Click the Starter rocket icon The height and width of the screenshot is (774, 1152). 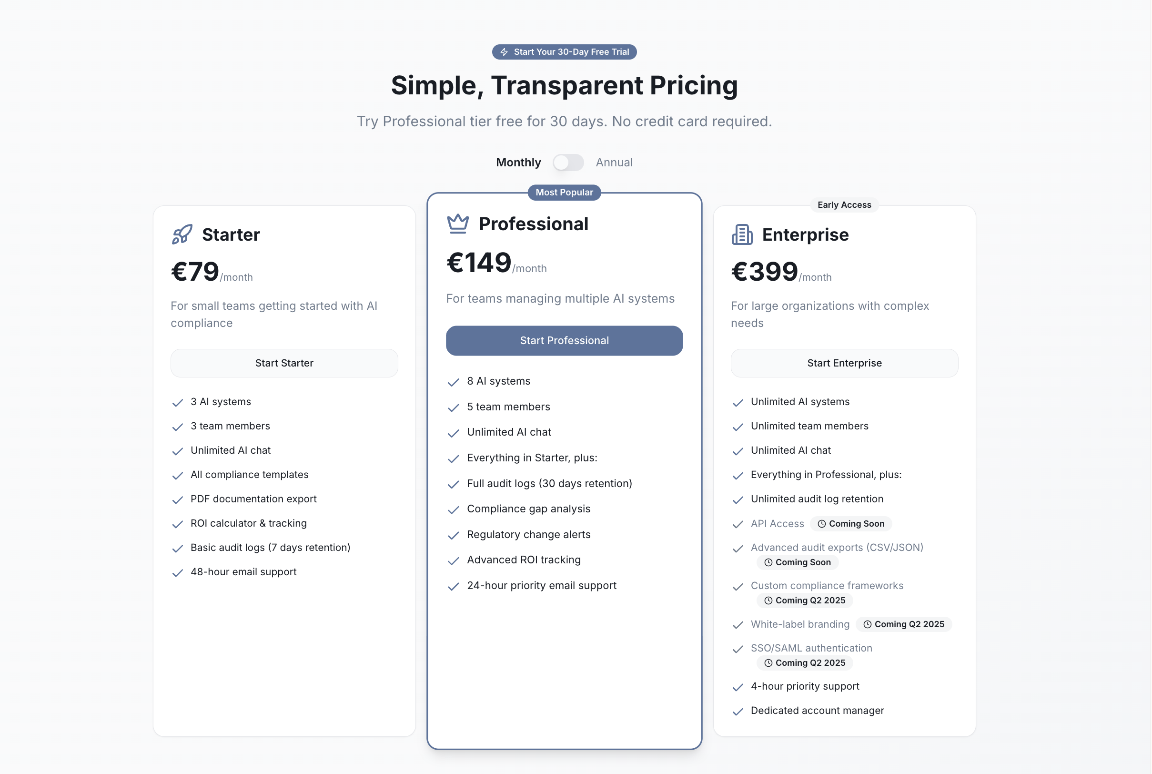[x=182, y=234]
